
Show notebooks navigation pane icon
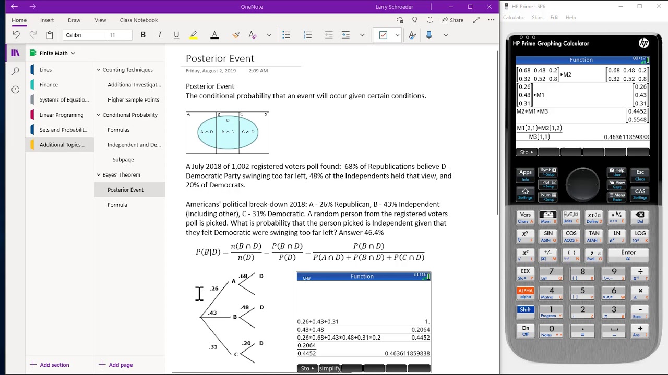[16, 53]
